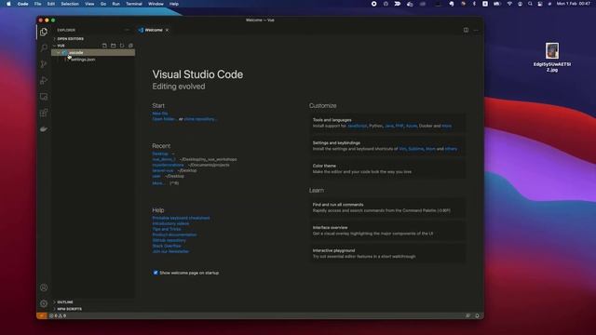
Task: Open Printable keyboard cheatsheet link
Action: pyautogui.click(x=181, y=218)
